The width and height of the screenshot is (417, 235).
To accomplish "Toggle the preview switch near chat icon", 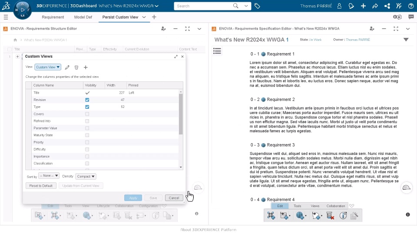I will coord(397,17).
